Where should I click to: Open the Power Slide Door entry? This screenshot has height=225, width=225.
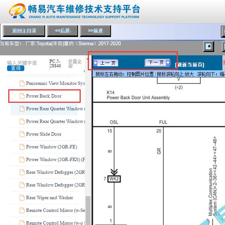[44, 134]
